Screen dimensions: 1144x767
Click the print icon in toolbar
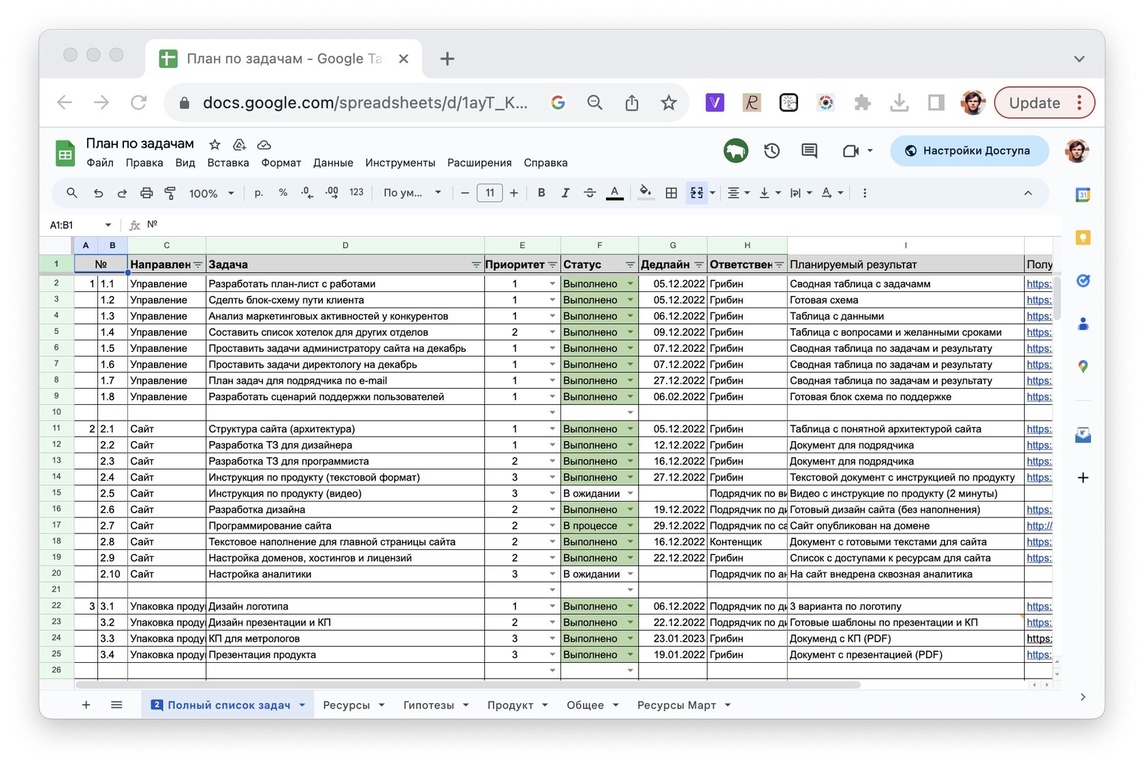point(146,193)
